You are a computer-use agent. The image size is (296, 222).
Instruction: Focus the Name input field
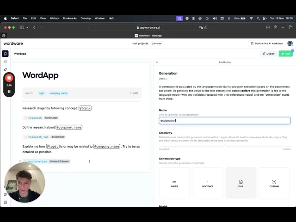coord(225,120)
